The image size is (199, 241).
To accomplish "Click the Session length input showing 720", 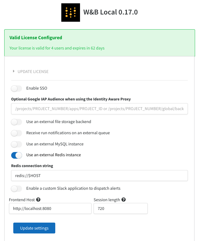I will 120,208.
